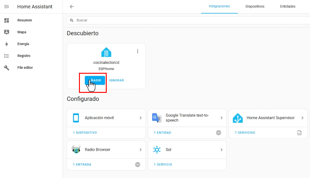Open the ESPHome card three-dot menu

(138, 52)
